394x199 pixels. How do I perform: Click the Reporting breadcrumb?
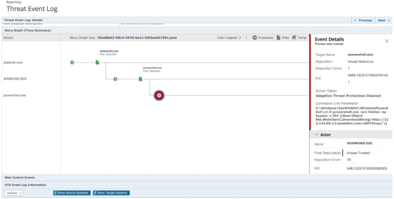click(x=14, y=2)
